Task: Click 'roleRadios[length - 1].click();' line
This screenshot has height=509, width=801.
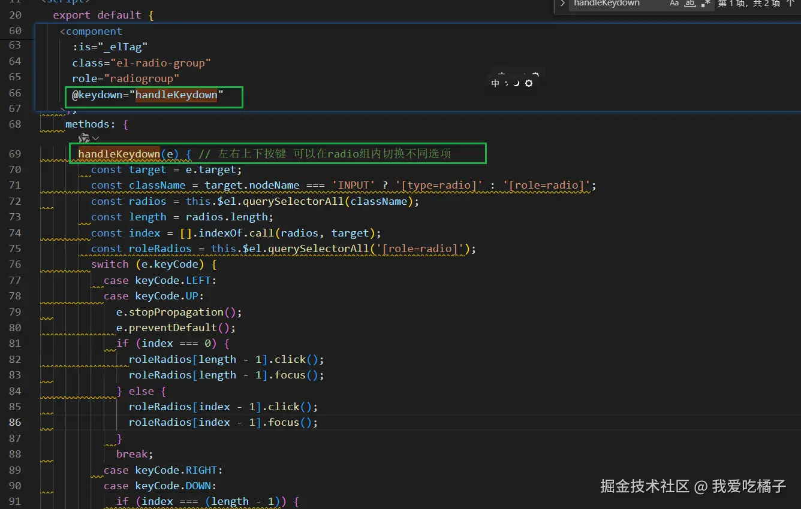Action: click(227, 359)
